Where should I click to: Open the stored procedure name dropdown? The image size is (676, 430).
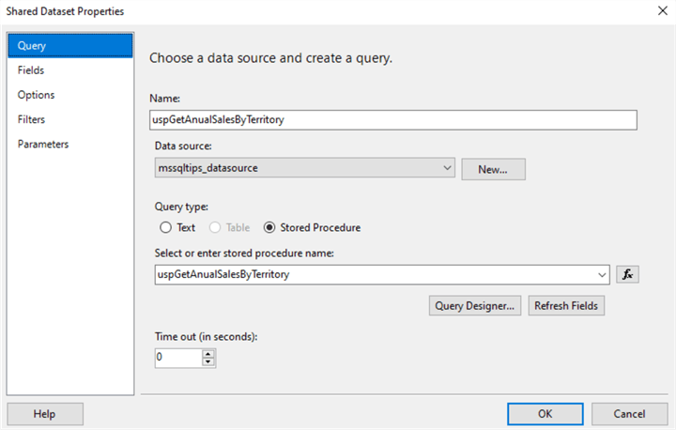tap(601, 274)
